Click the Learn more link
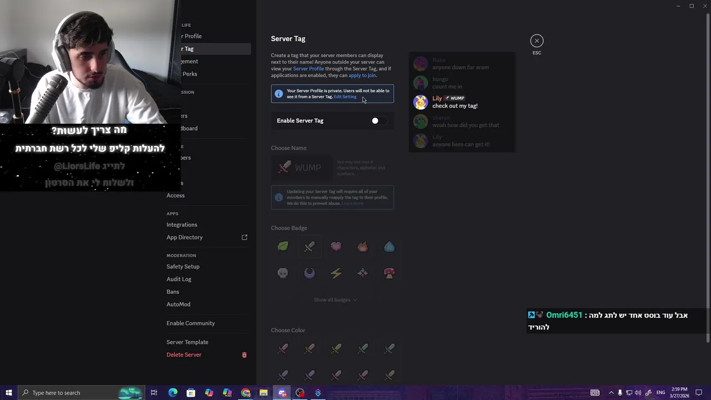The image size is (711, 400). [352, 203]
